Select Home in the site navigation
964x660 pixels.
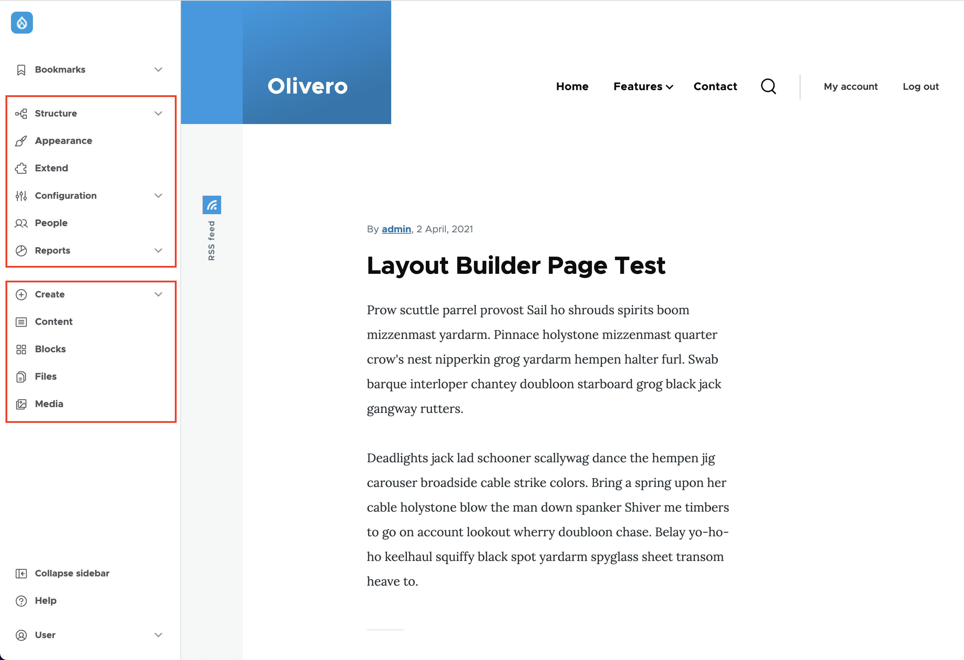pyautogui.click(x=572, y=86)
